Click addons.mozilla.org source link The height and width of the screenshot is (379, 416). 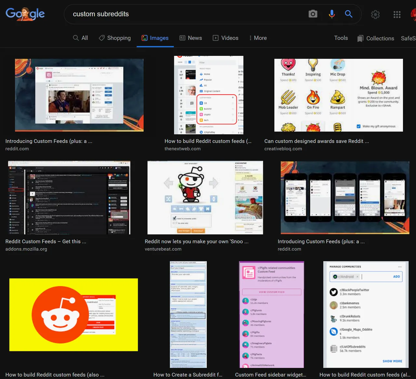tap(26, 249)
